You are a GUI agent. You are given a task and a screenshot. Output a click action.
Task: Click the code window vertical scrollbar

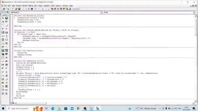pyautogui.click(x=195, y=58)
